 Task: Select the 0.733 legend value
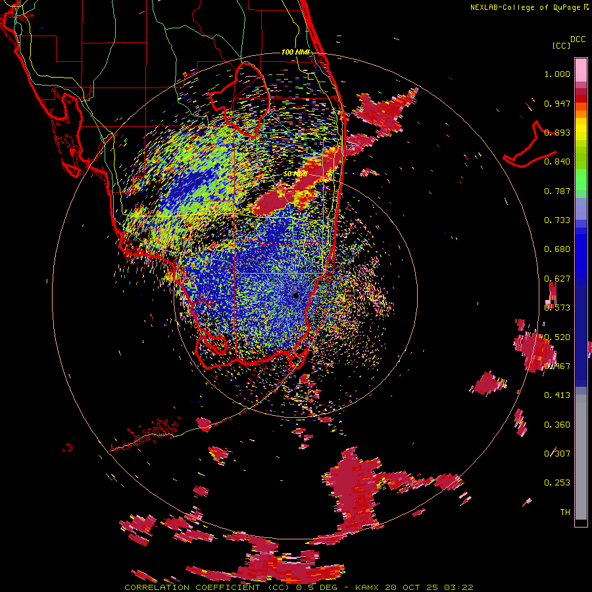pos(557,220)
